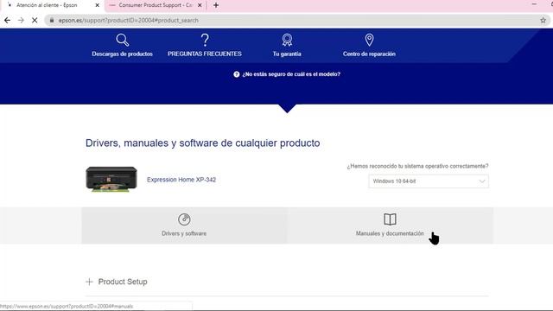553x311 pixels.
Task: Click Tu garantía label
Action: 287,54
